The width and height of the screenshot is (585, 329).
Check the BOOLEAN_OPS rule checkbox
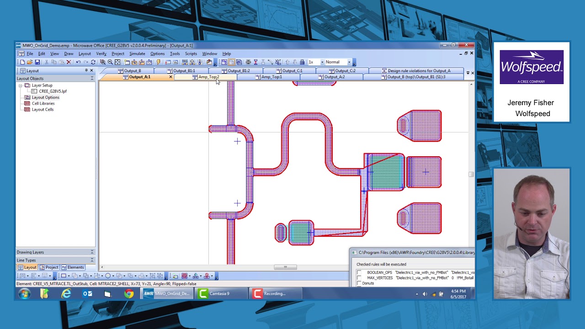tap(359, 272)
